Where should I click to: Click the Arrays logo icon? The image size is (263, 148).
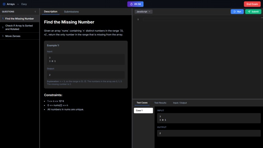(4, 4)
